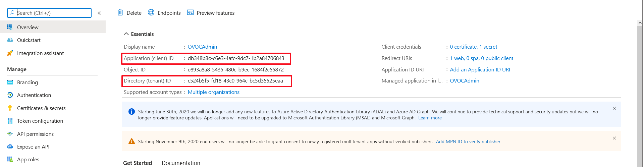Viewport: 643px width, 167px height.
Task: Click the Token configuration icon
Action: [10, 121]
